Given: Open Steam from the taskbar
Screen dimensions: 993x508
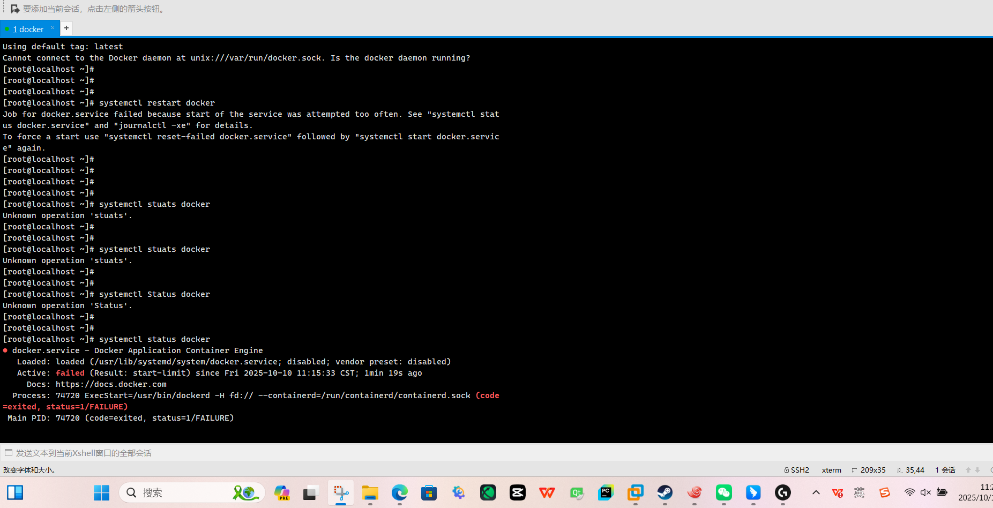Looking at the screenshot, I should (x=665, y=492).
